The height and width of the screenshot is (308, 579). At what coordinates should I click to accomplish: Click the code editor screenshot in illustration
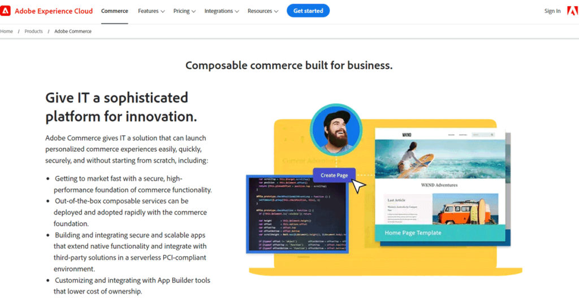297,214
